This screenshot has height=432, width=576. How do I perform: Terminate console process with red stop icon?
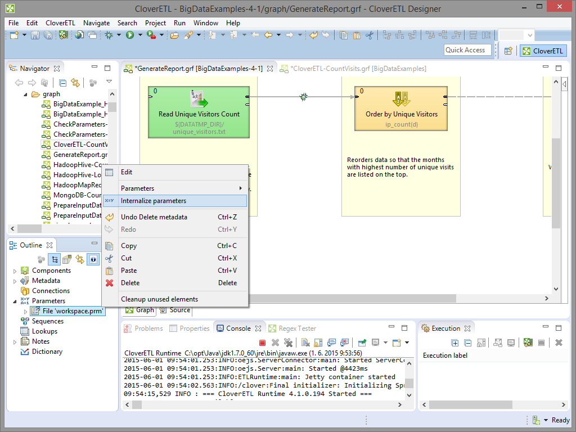pos(262,343)
